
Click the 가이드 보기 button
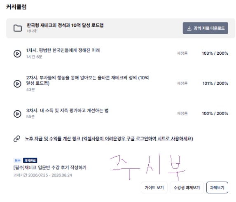tap(154, 188)
